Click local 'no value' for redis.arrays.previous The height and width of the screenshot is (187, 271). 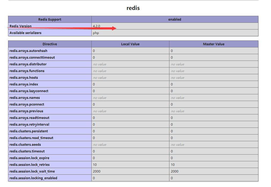(x=100, y=111)
